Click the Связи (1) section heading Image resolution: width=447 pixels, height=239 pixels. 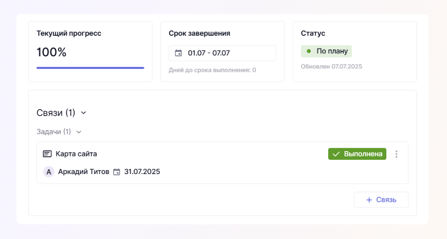[56, 113]
